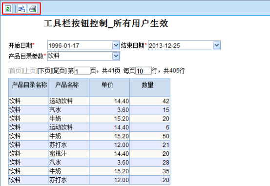This screenshot has height=186, width=270.
Task: Click the rows-per-page input showing 10
Action: 144,71
